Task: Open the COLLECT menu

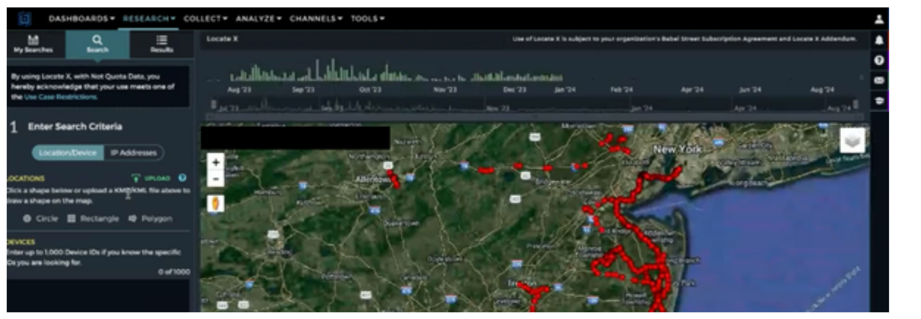Action: 205,18
